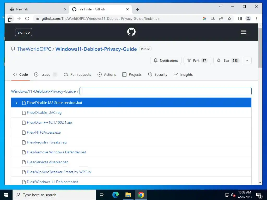
Task: Open the notifications action center icon
Action: click(x=259, y=195)
